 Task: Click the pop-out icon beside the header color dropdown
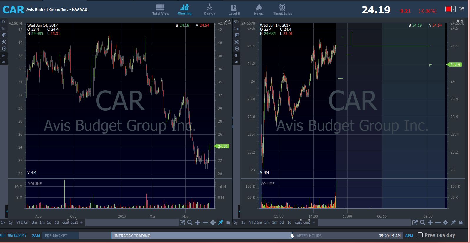pos(461,9)
